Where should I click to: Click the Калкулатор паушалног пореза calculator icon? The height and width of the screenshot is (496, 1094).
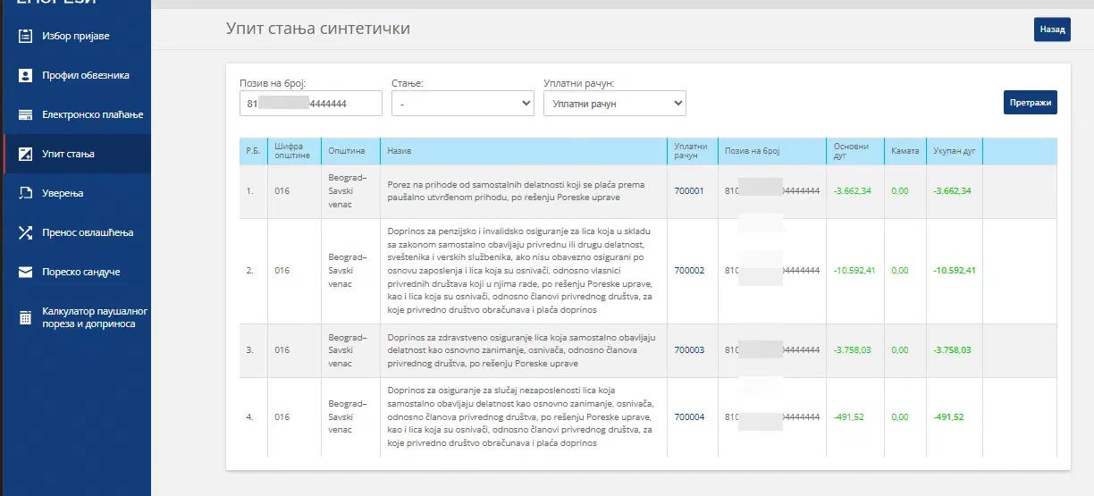[x=25, y=317]
